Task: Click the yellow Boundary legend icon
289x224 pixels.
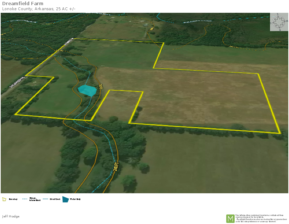Action: click(4, 199)
